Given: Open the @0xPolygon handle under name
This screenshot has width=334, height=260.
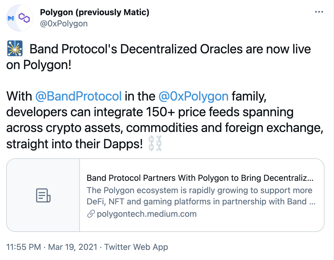Looking at the screenshot, I should (x=64, y=24).
